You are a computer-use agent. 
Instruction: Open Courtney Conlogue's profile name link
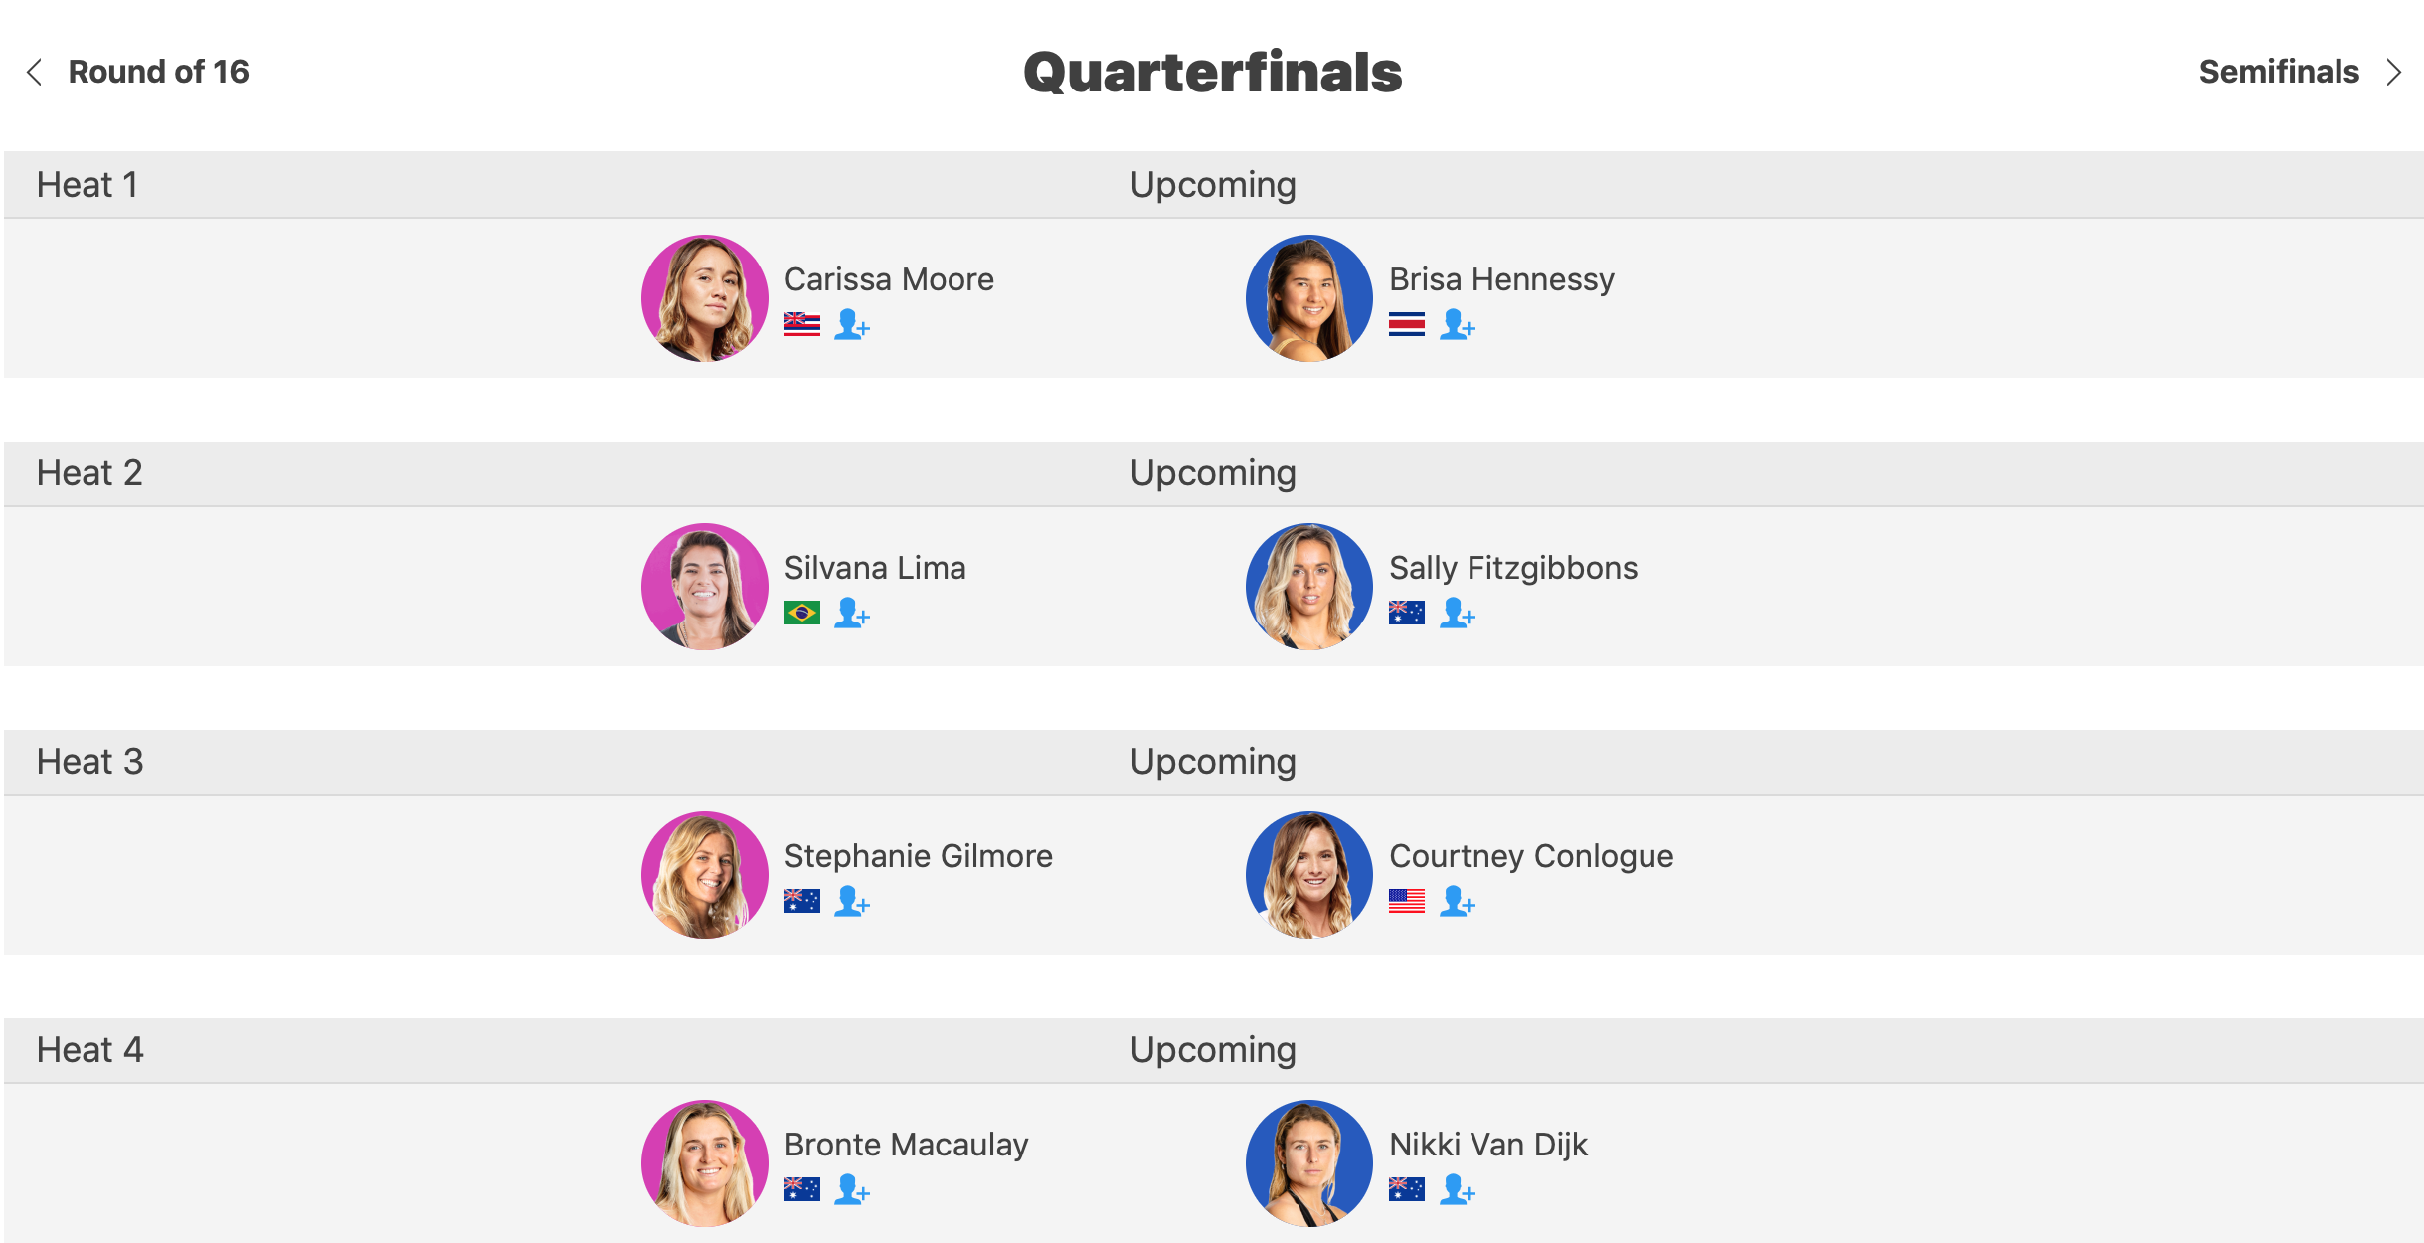pyautogui.click(x=1531, y=856)
